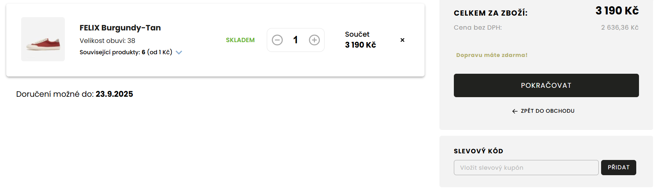Open the FELIX Burgundy-Tan product title link
Viewport: 655px width, 190px height.
[120, 28]
